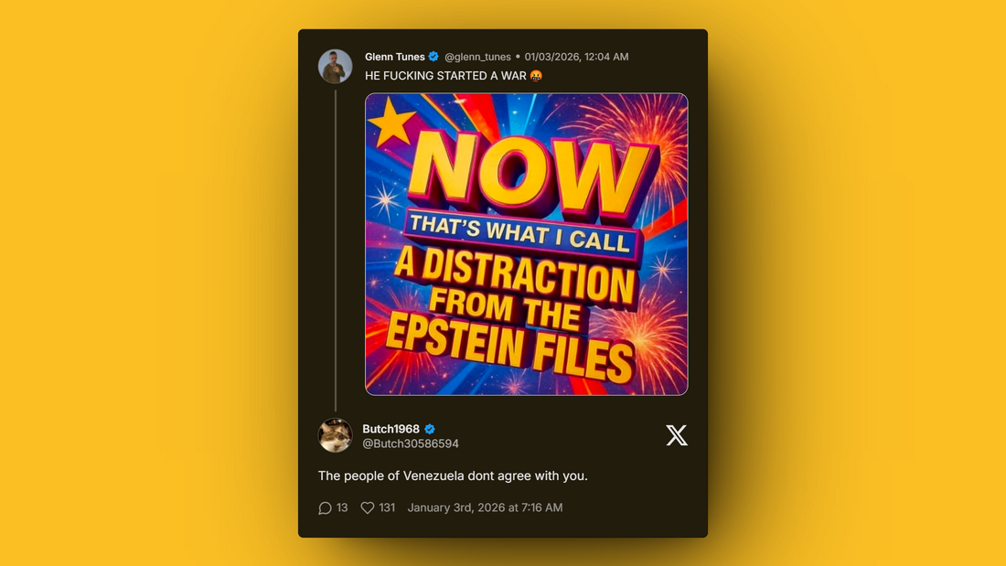Click Butch1968's verified checkmark
The image size is (1006, 566).
(429, 428)
